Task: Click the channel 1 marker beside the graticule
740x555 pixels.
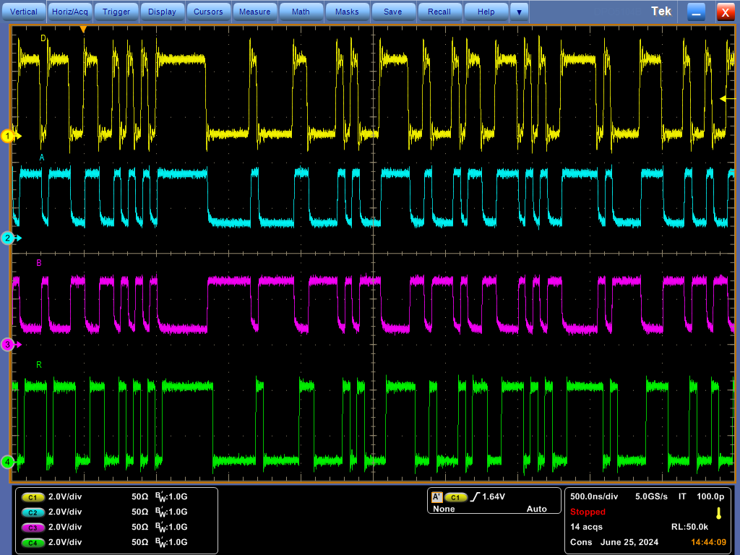Action: (7, 136)
